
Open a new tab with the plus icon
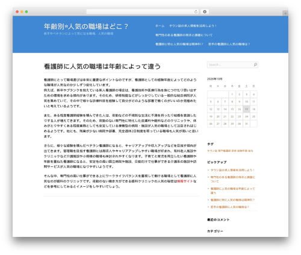tap(285, 13)
